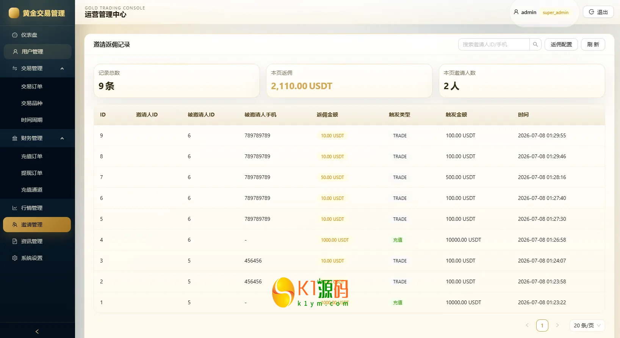The height and width of the screenshot is (338, 620).
Task: Collapse the 交易管理 submenu chevron
Action: [62, 68]
